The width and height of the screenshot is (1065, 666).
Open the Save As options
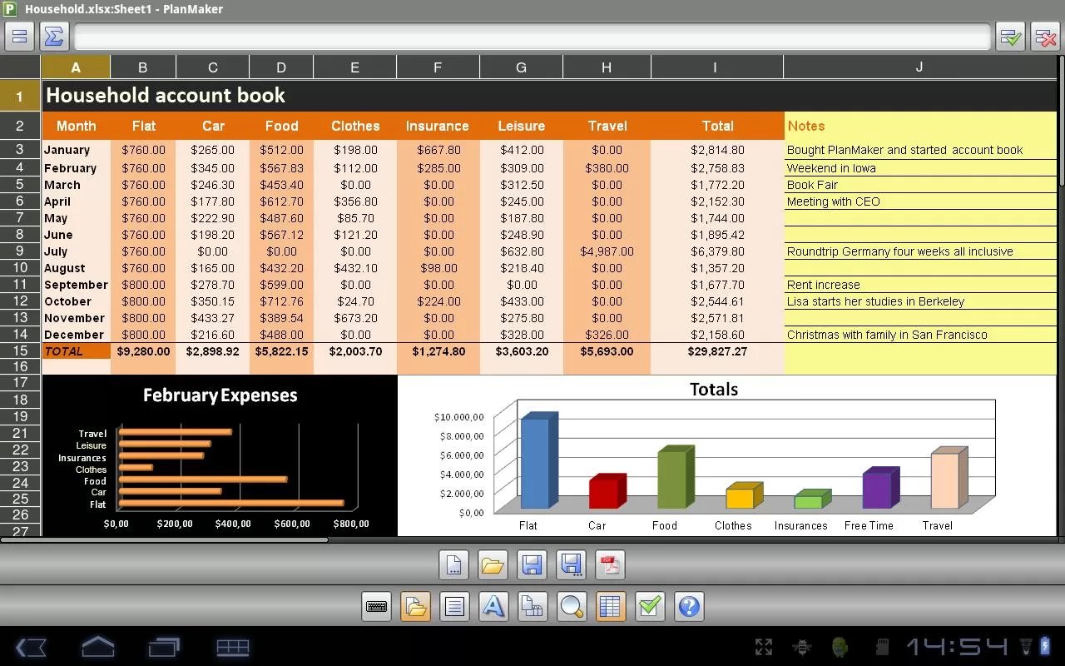[571, 564]
